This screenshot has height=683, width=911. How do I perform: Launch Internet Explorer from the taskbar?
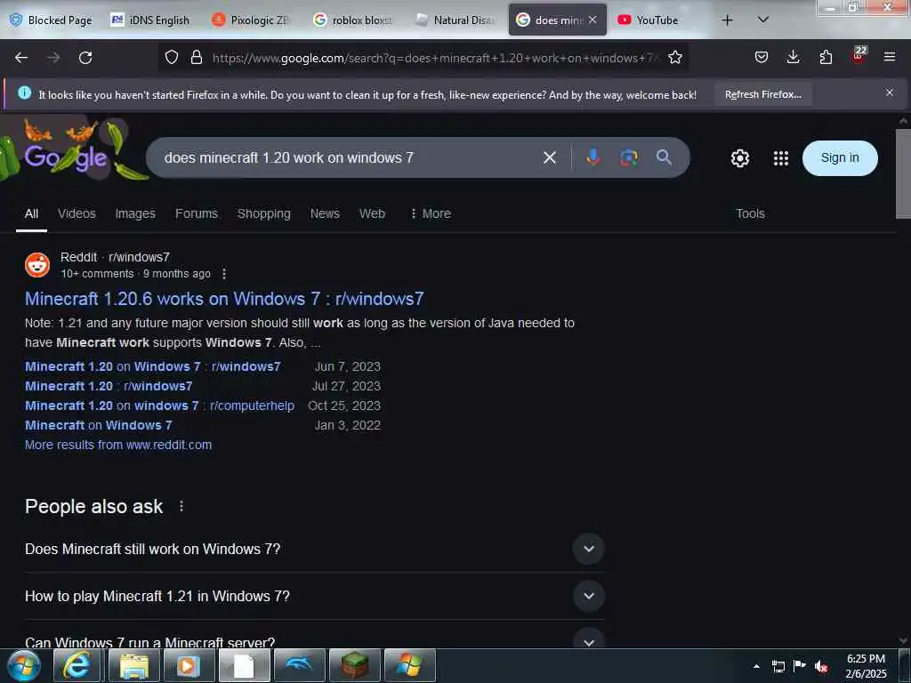point(77,665)
